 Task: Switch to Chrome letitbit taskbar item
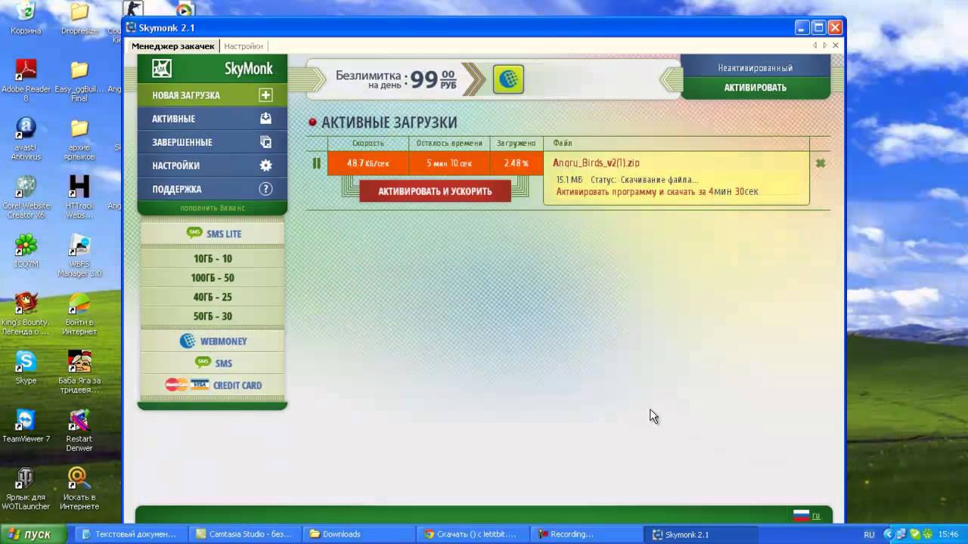pyautogui.click(x=473, y=534)
